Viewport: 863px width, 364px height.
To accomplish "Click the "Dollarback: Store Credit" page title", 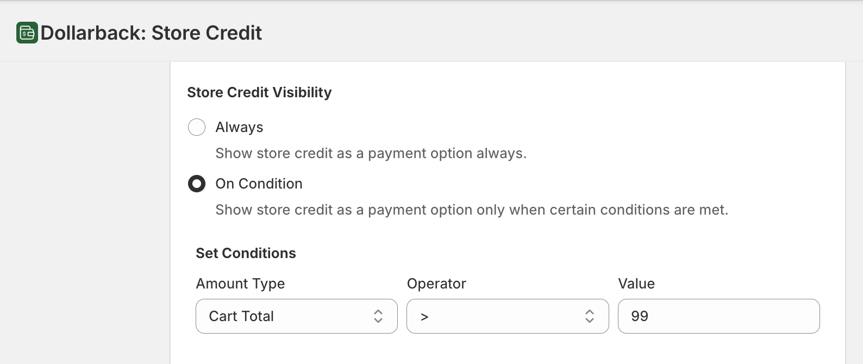I will coord(151,33).
